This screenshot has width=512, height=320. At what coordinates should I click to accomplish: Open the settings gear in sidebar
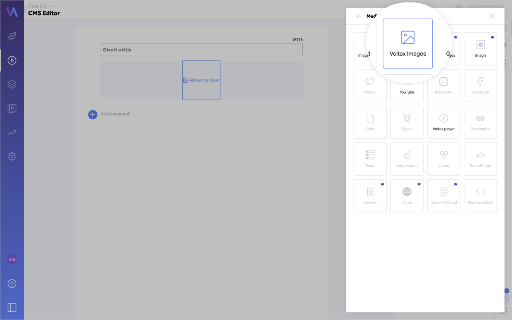pyautogui.click(x=12, y=156)
